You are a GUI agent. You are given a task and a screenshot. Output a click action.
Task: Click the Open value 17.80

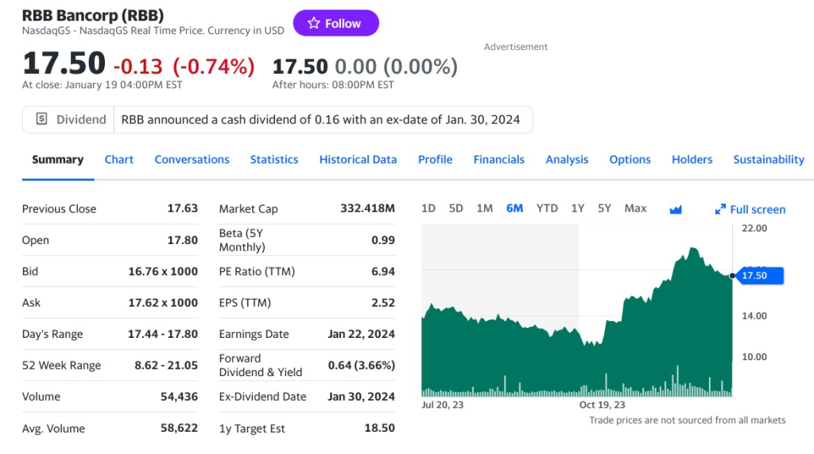click(x=182, y=240)
